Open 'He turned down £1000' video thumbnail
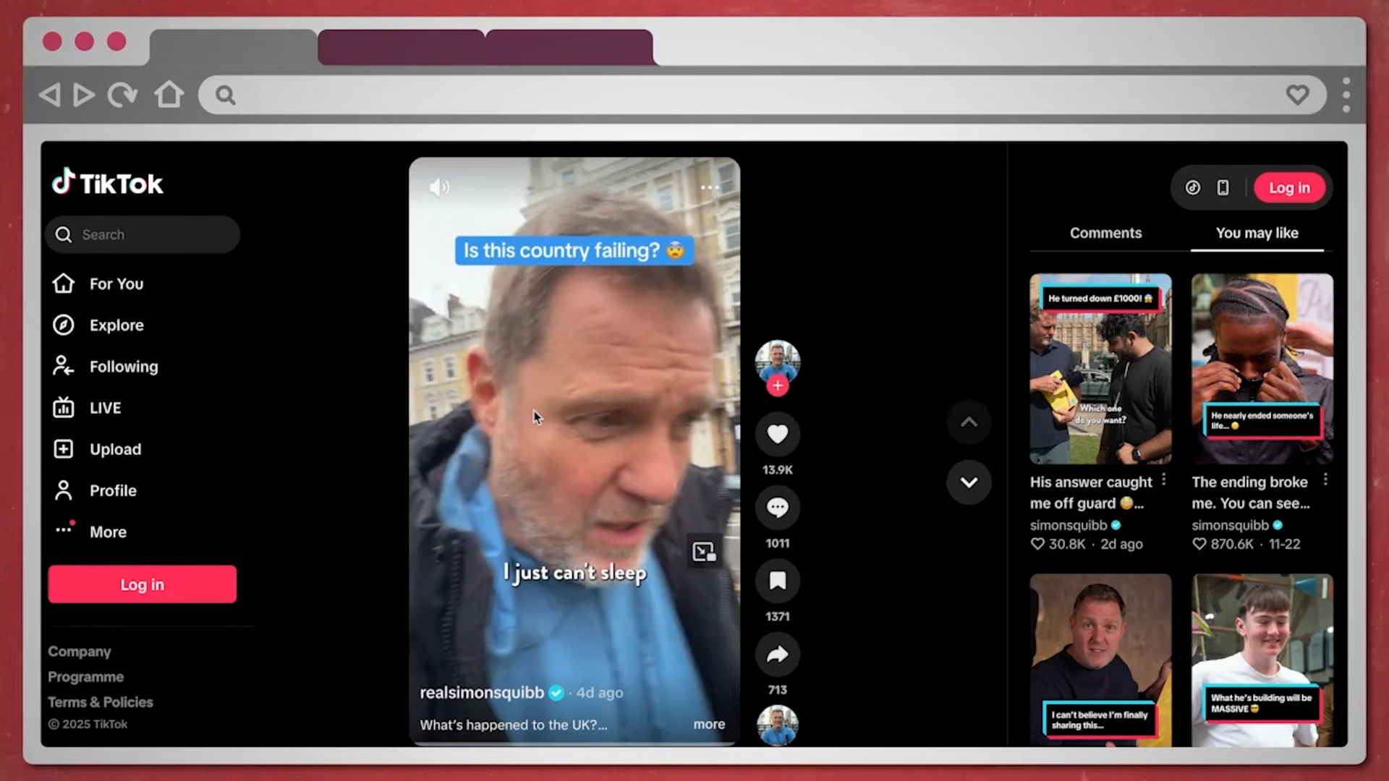1389x781 pixels. [1100, 369]
